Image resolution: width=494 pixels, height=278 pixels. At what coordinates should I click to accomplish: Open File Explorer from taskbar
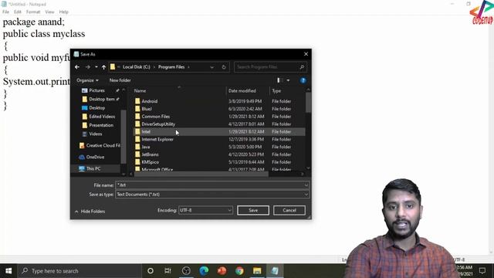point(257,271)
